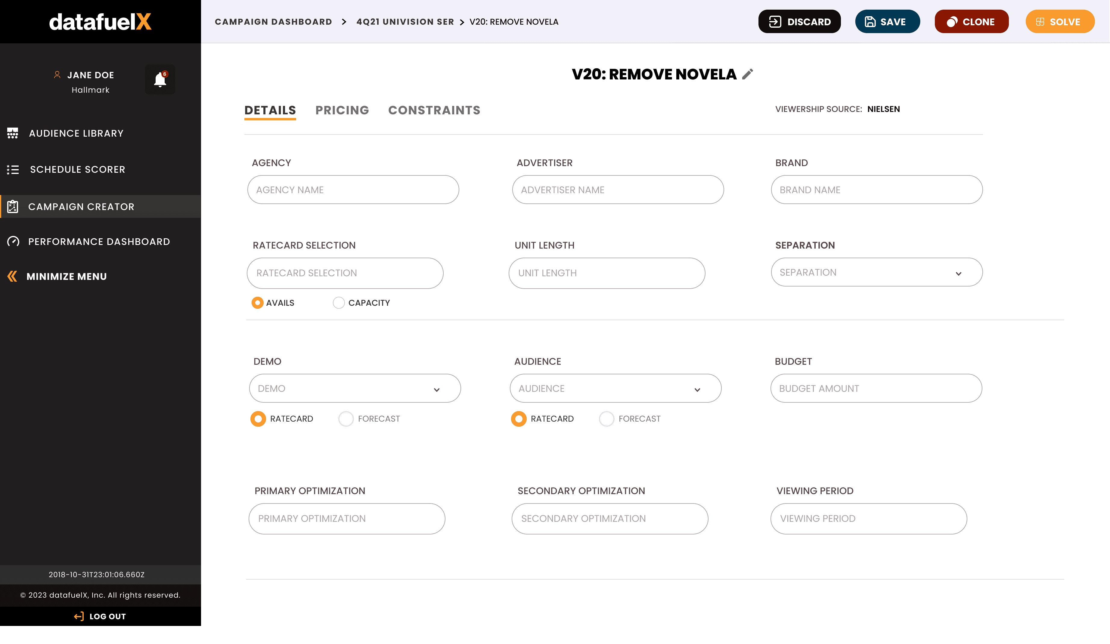Focus the Advertiser Name field
1110x644 pixels.
(x=618, y=190)
